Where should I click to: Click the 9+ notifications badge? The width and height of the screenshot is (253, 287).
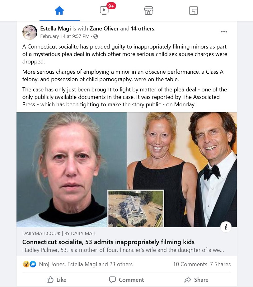point(111,6)
